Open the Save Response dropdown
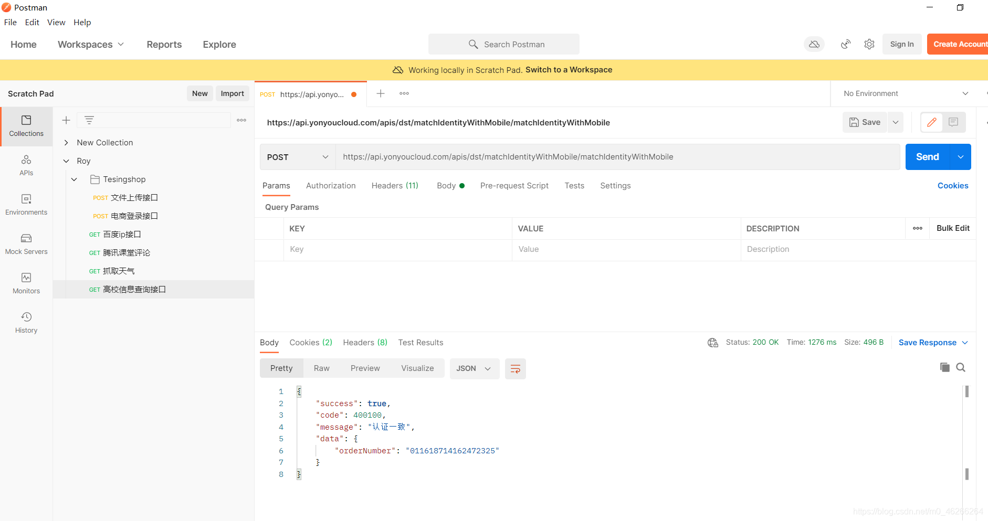988x521 pixels. coord(933,343)
